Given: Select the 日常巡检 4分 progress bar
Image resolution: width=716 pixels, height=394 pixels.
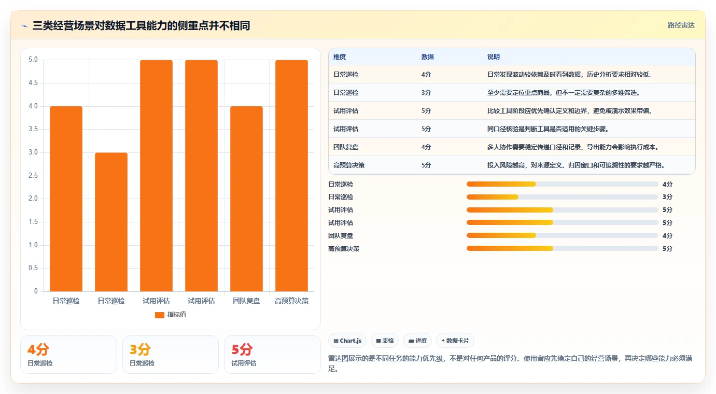Looking at the screenshot, I should click(563, 184).
